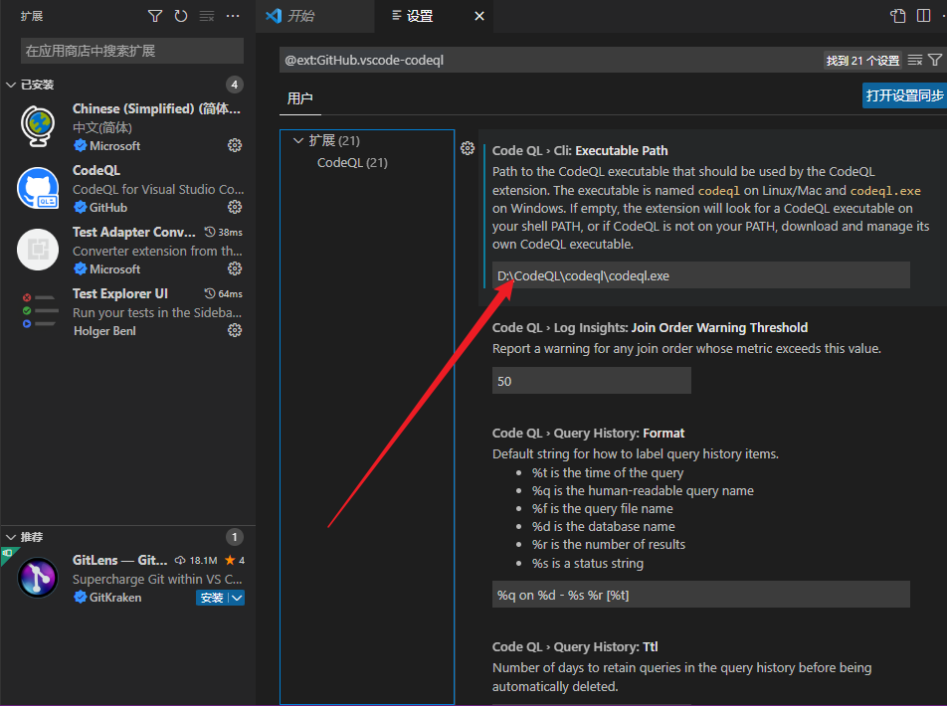Click the 64ms activation time indicator
Screen dimensions: 947x706
pyautogui.click(x=224, y=293)
